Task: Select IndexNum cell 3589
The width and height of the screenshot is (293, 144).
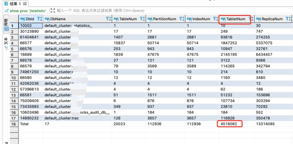Action: coord(202,66)
